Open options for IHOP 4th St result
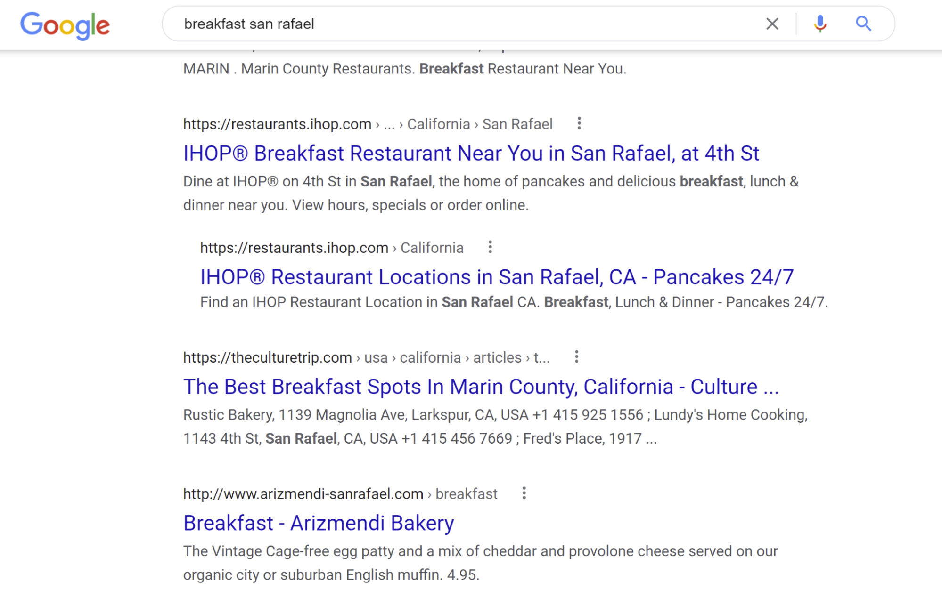 pyautogui.click(x=579, y=123)
